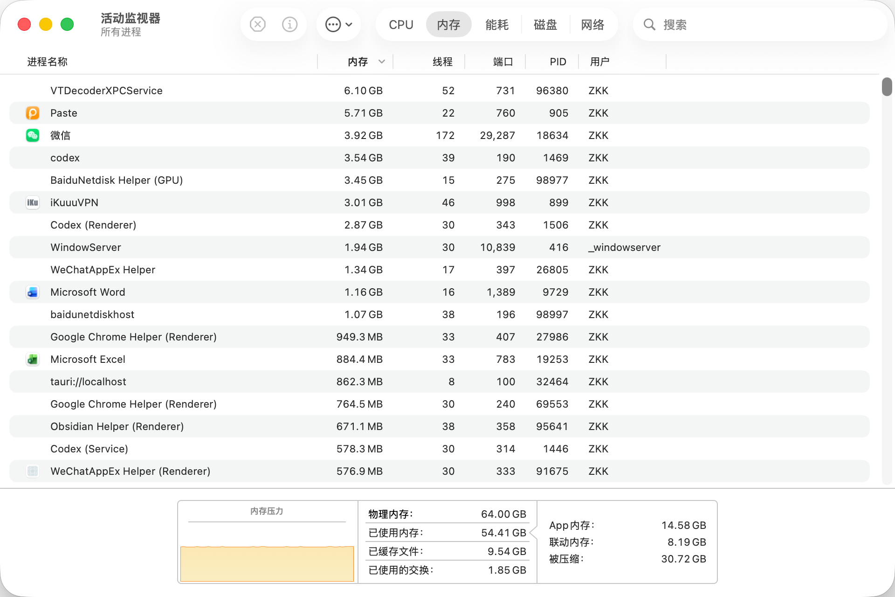
Task: Click the 已使用内存 54.41 GB entry
Action: pyautogui.click(x=447, y=533)
